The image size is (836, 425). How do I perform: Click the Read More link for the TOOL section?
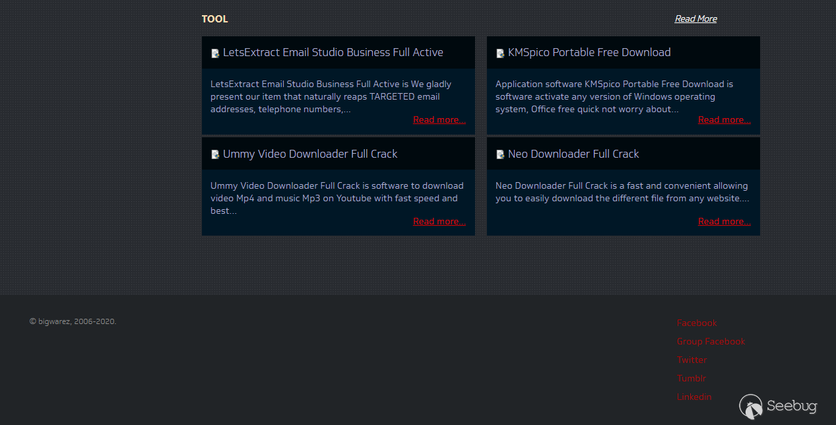[x=695, y=19]
